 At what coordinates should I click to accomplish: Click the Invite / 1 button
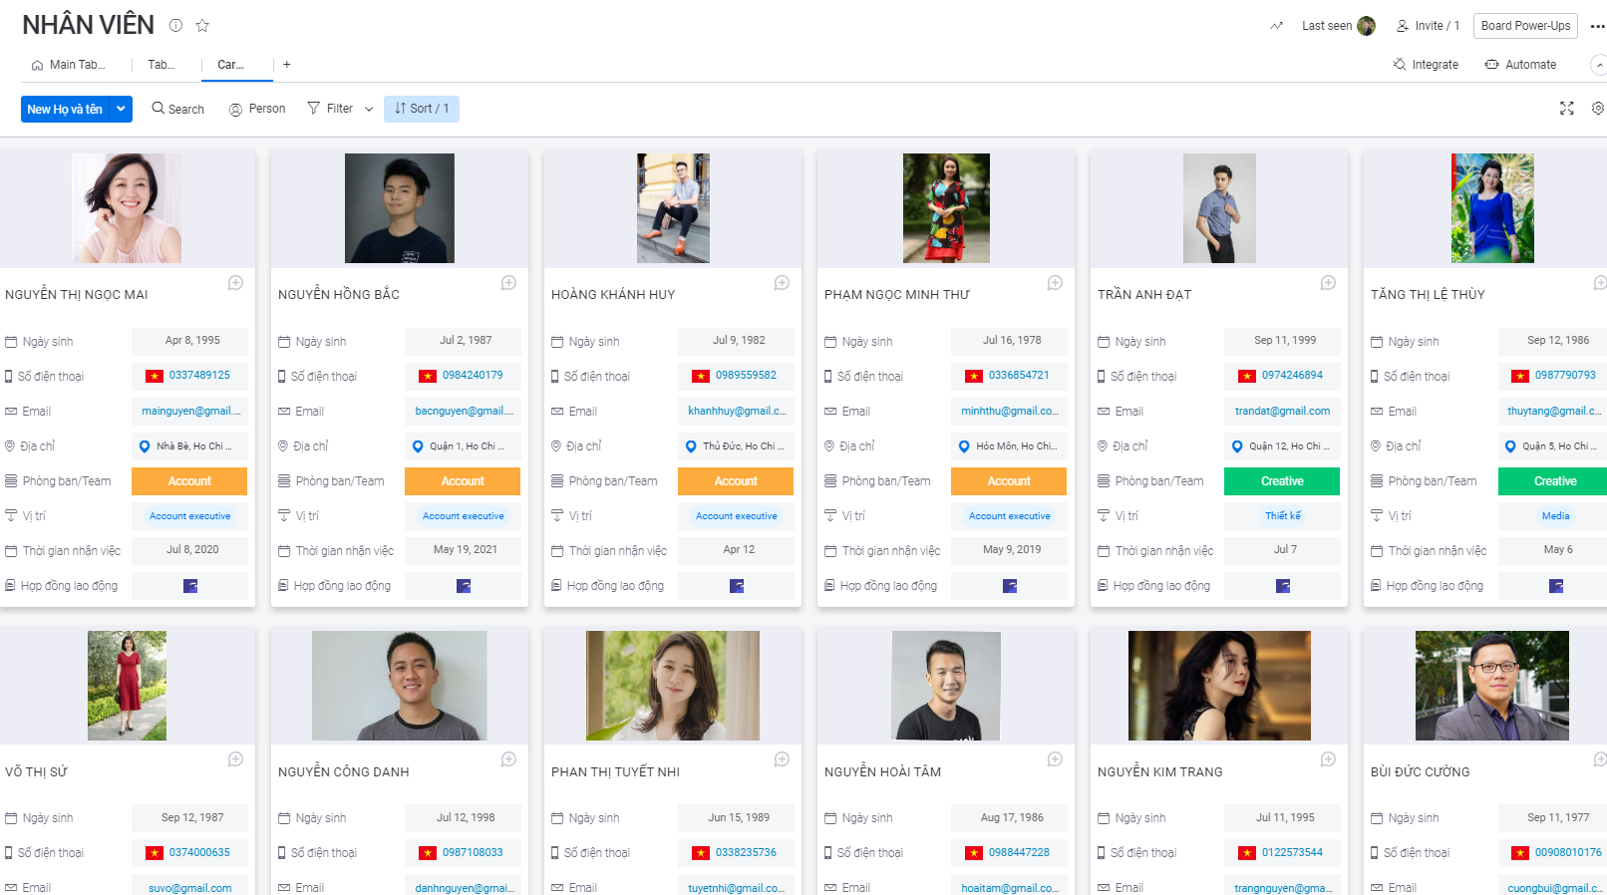[x=1428, y=26]
